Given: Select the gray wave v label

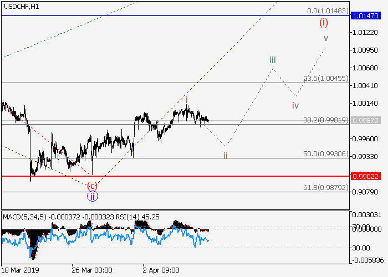Looking at the screenshot, I should coord(326,38).
